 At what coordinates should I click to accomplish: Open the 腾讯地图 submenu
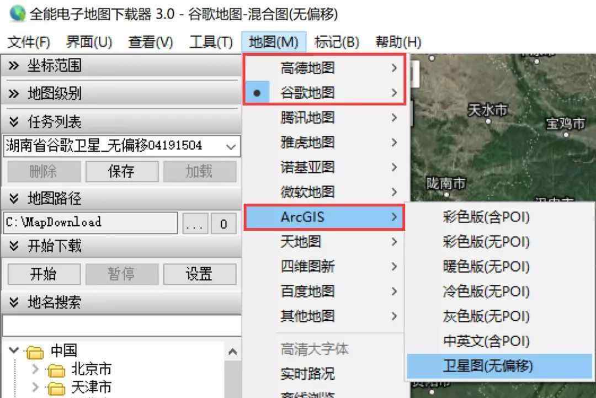(x=327, y=118)
